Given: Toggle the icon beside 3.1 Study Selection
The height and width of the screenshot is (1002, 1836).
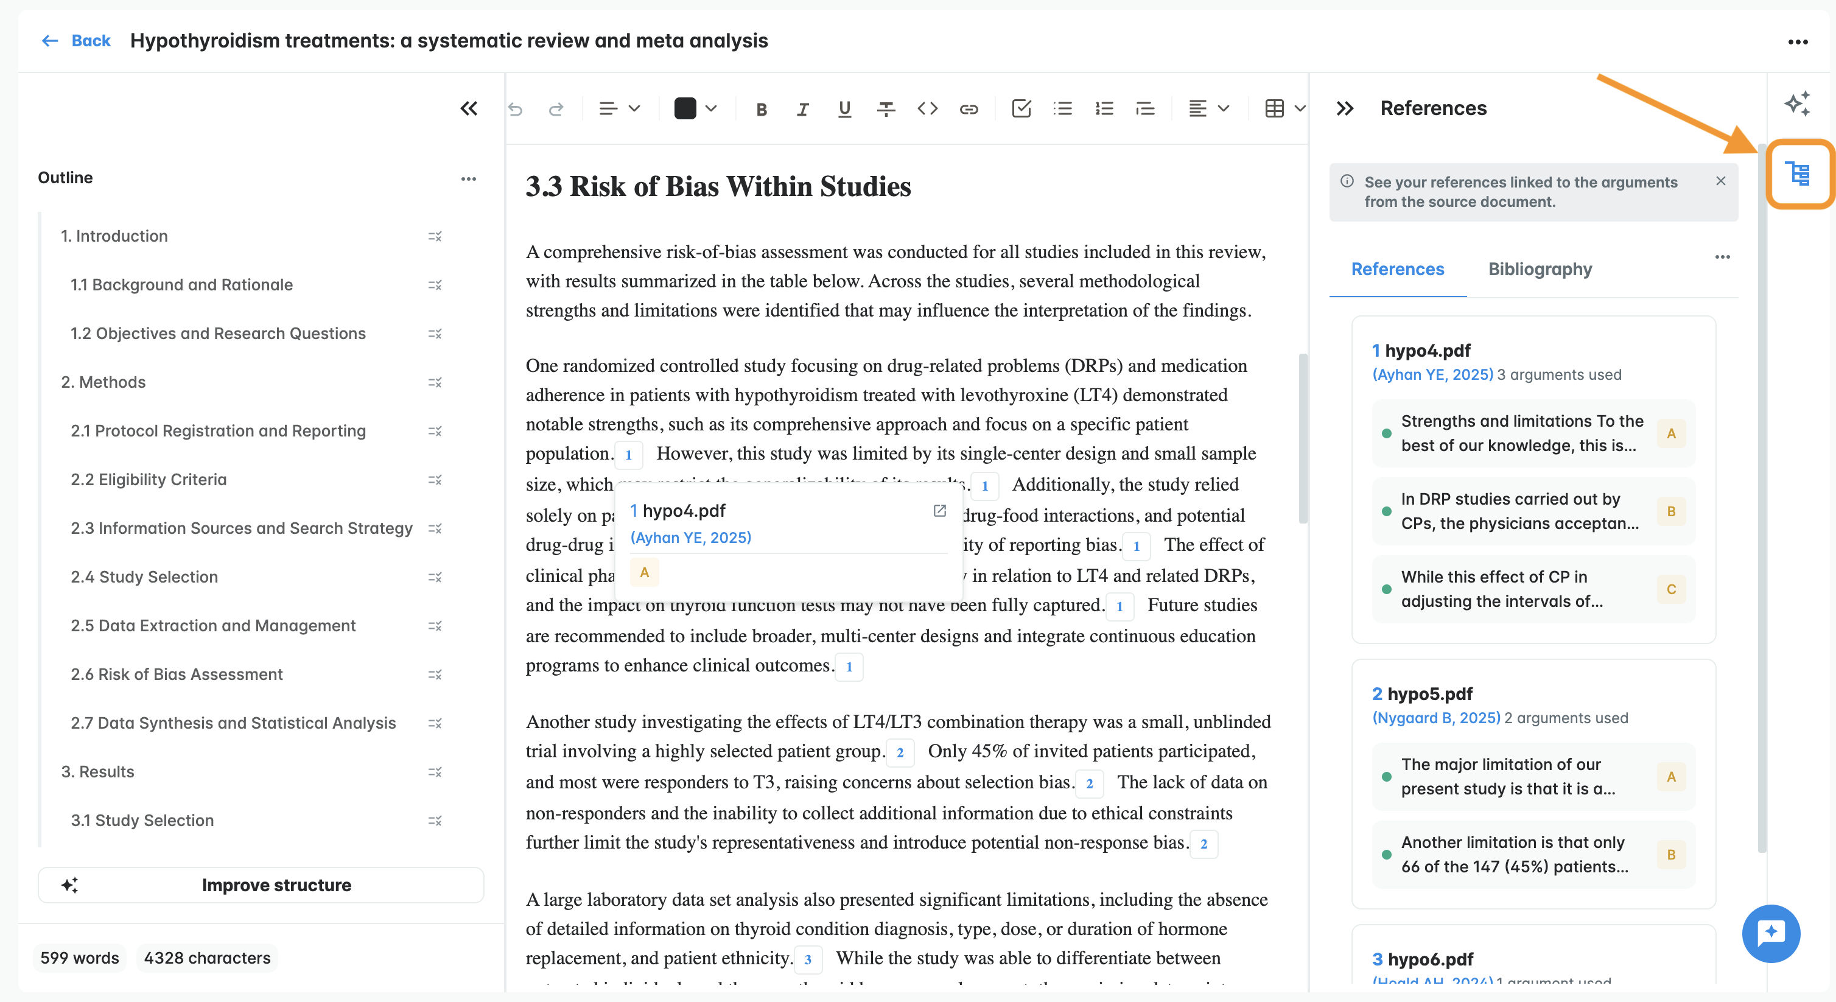Looking at the screenshot, I should pos(435,820).
